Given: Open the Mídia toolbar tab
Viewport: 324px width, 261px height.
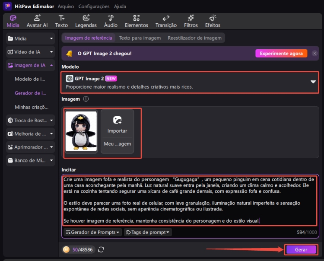Looking at the screenshot, I should coord(13,21).
